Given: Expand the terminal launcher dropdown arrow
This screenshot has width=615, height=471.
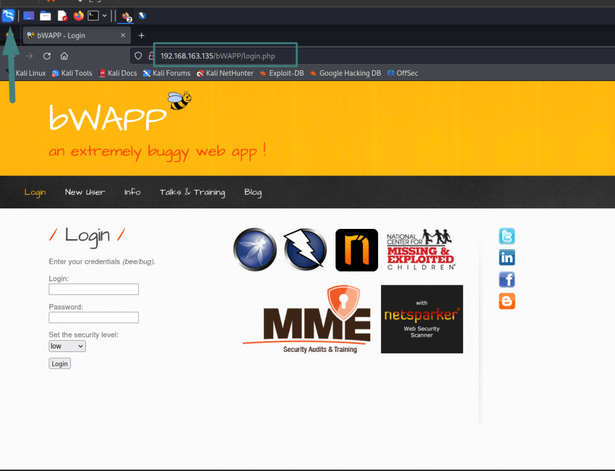Looking at the screenshot, I should point(105,16).
